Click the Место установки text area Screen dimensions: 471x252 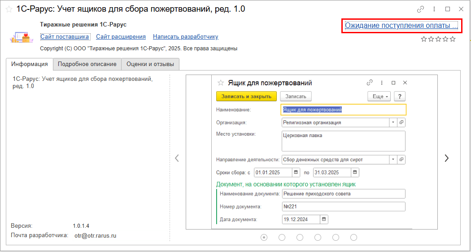[344, 141]
